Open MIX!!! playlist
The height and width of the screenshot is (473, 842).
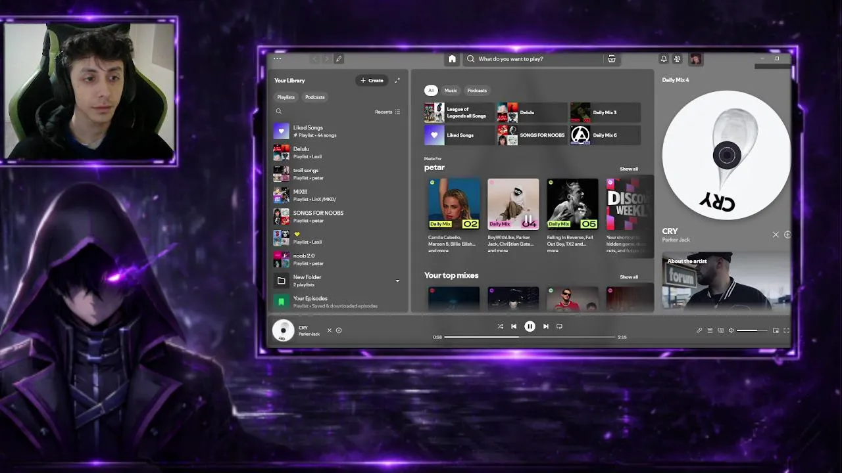pyautogui.click(x=337, y=195)
